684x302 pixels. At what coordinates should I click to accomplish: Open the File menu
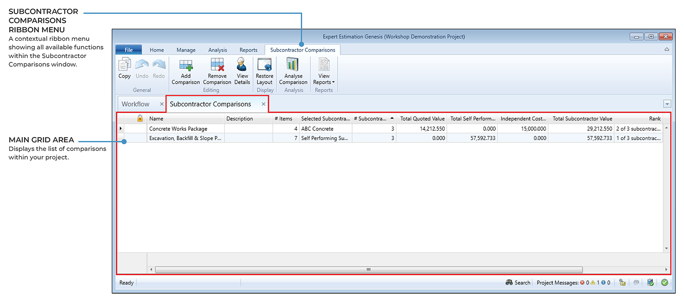pyautogui.click(x=128, y=50)
